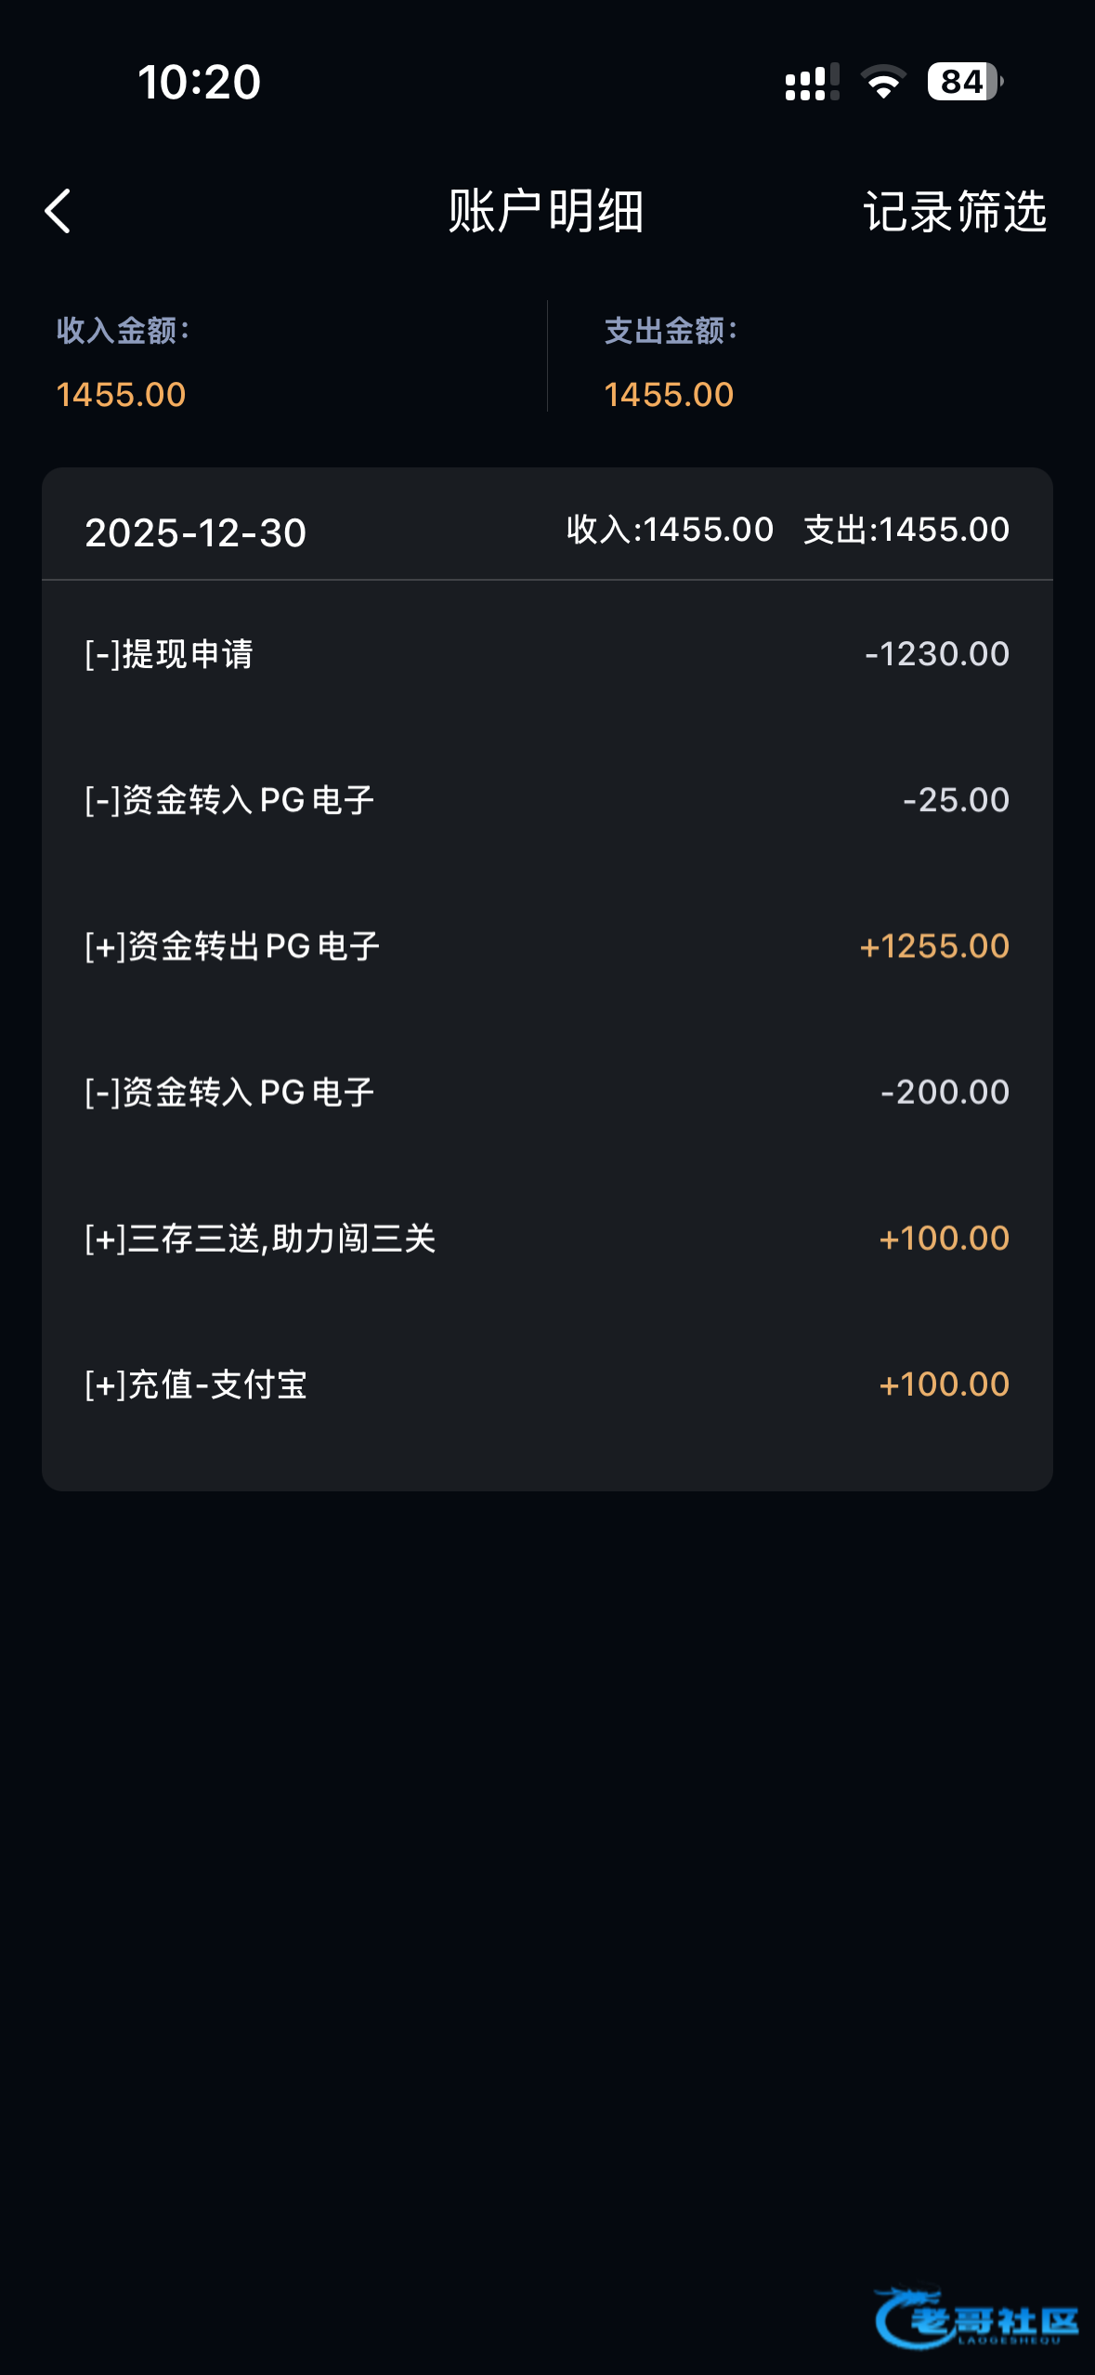
Task: Click the 老哥社区 watermark logo
Action: pyautogui.click(x=976, y=2319)
